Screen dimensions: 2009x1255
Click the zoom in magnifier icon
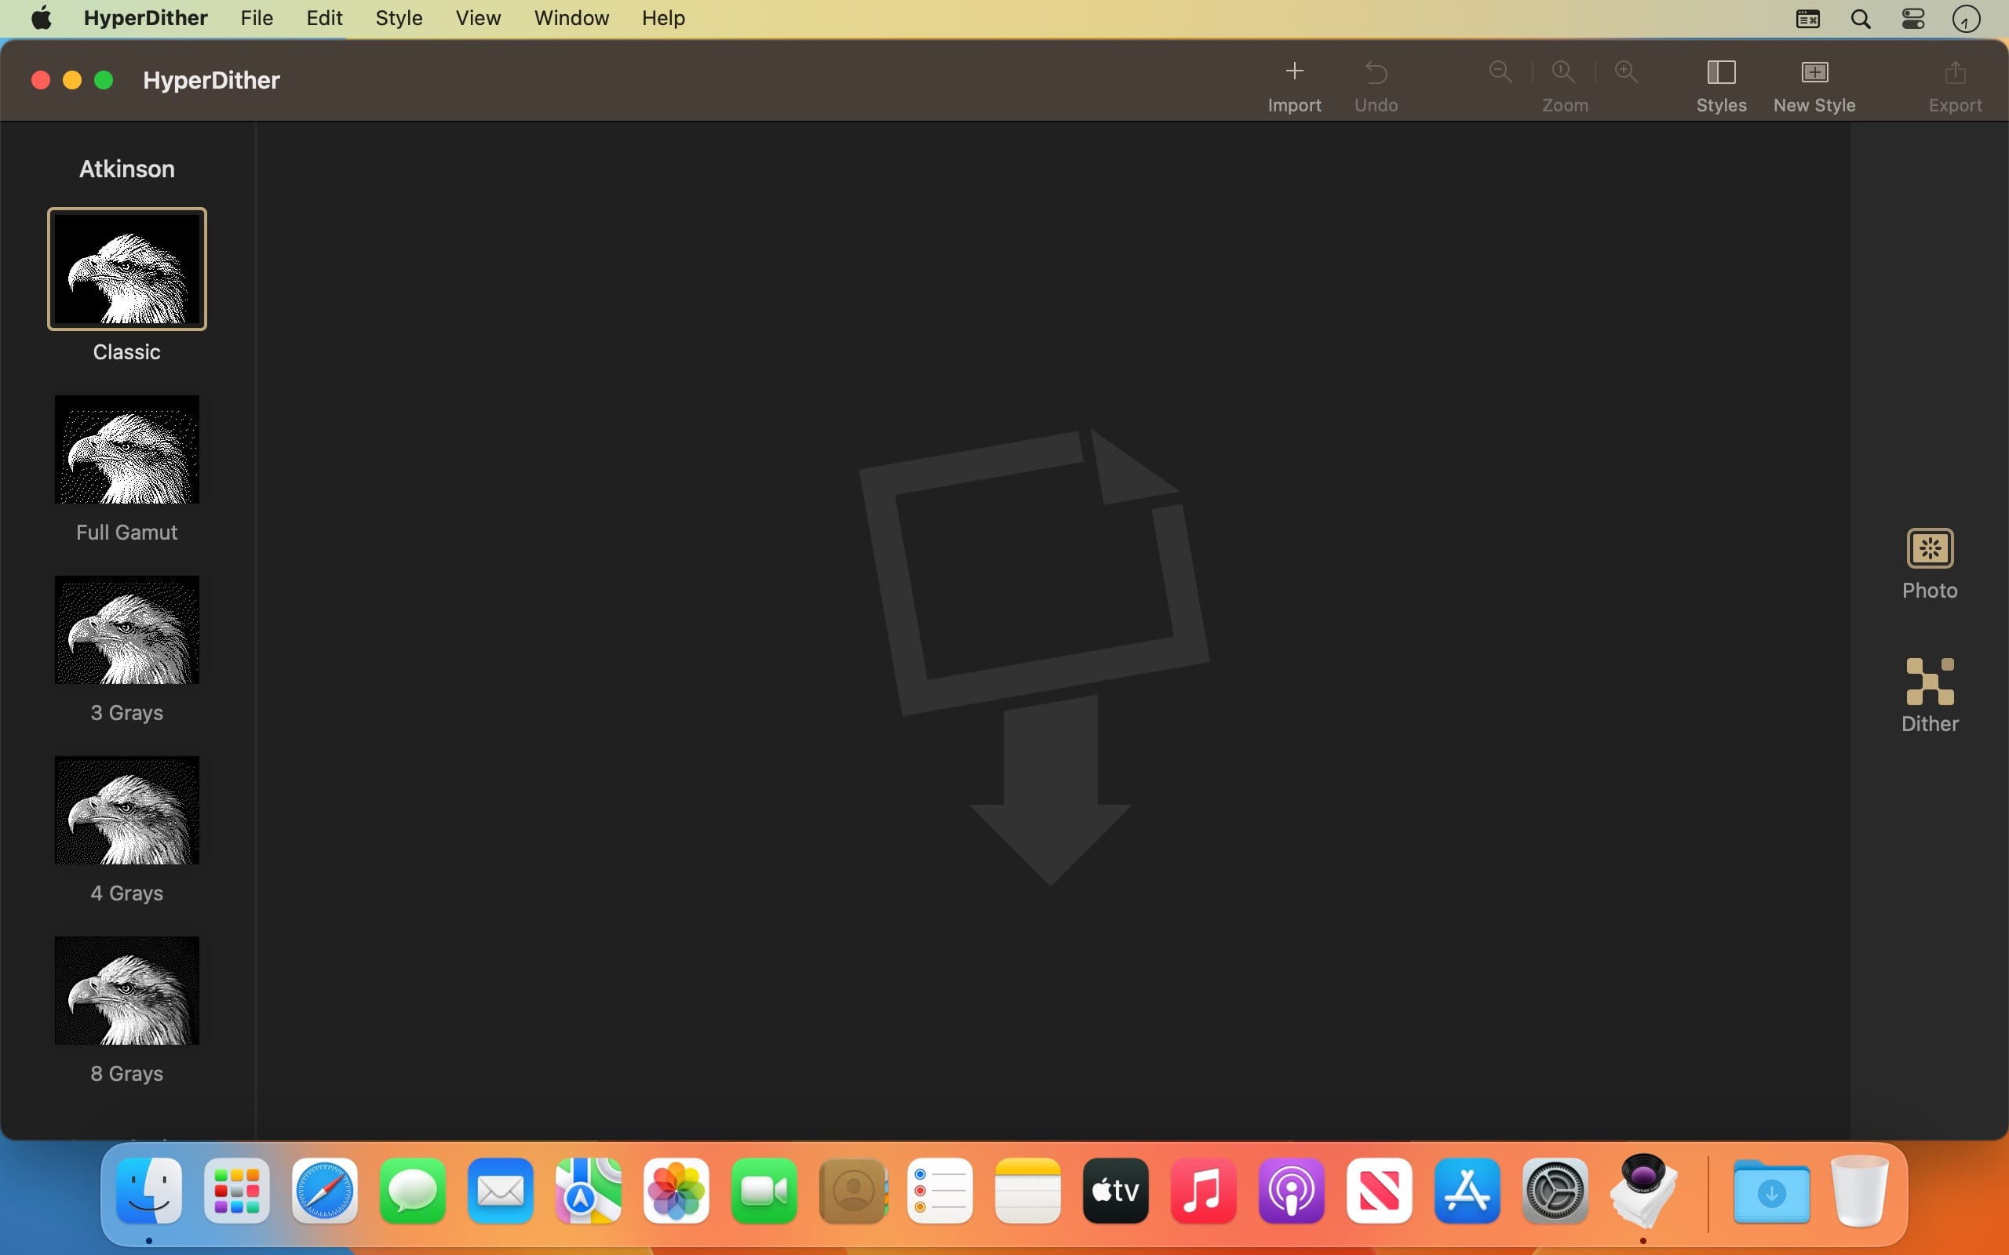[1625, 71]
